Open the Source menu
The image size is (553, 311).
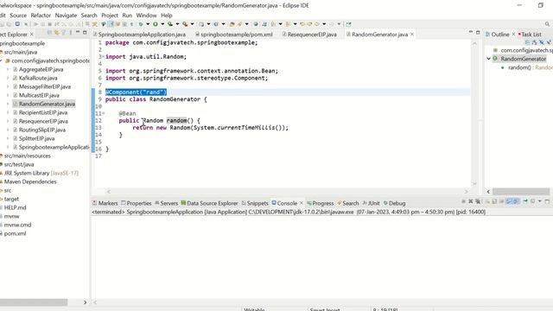click(18, 16)
